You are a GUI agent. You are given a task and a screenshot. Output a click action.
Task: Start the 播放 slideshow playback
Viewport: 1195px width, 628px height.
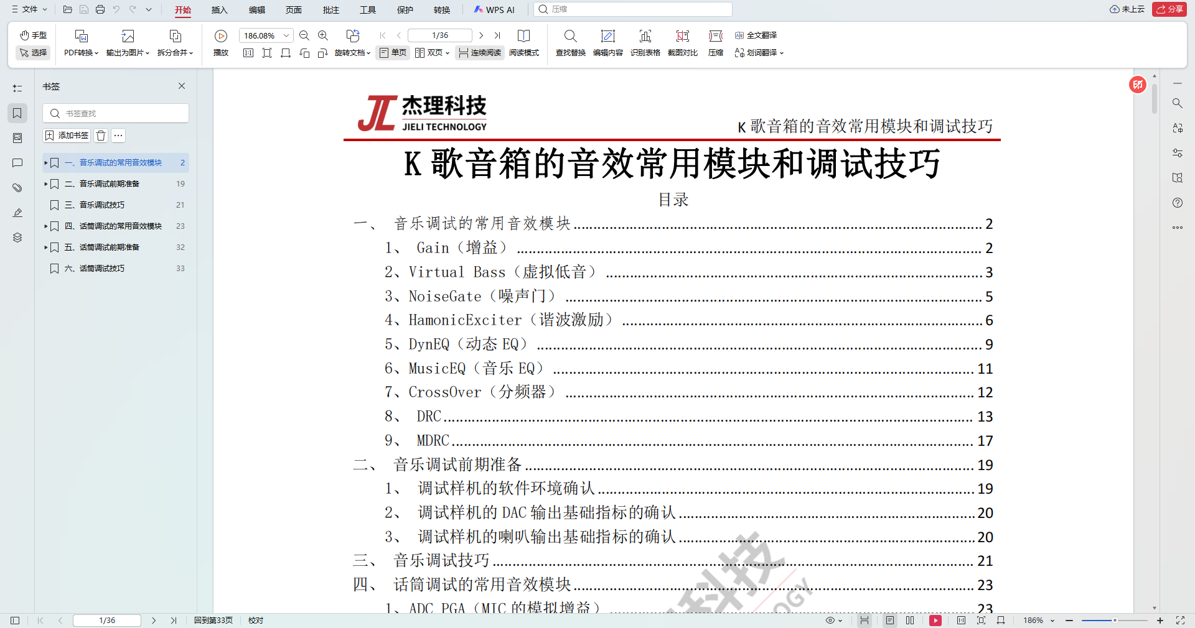click(221, 43)
